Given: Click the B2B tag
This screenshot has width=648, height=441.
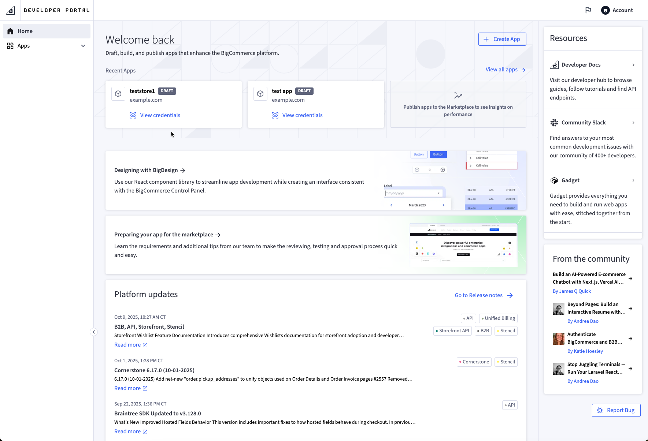Looking at the screenshot, I should (x=483, y=331).
